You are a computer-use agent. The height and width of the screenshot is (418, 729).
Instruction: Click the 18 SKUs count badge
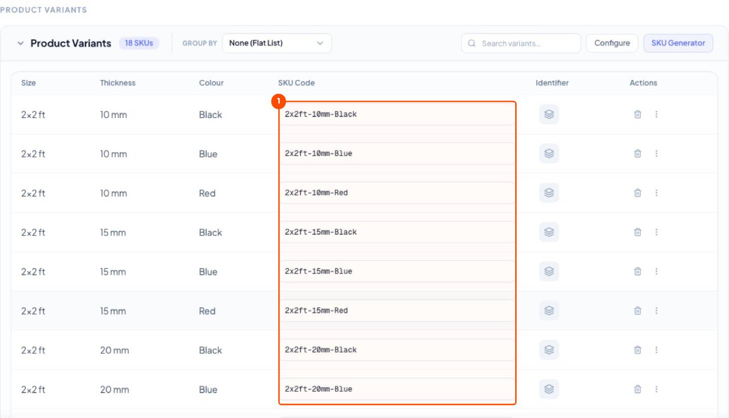pos(139,43)
